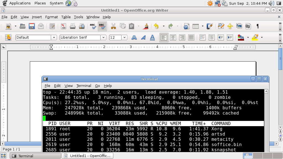Expand the New document dropdown arrow
Image resolution: width=283 pixels, height=159 pixels.
click(15, 26)
